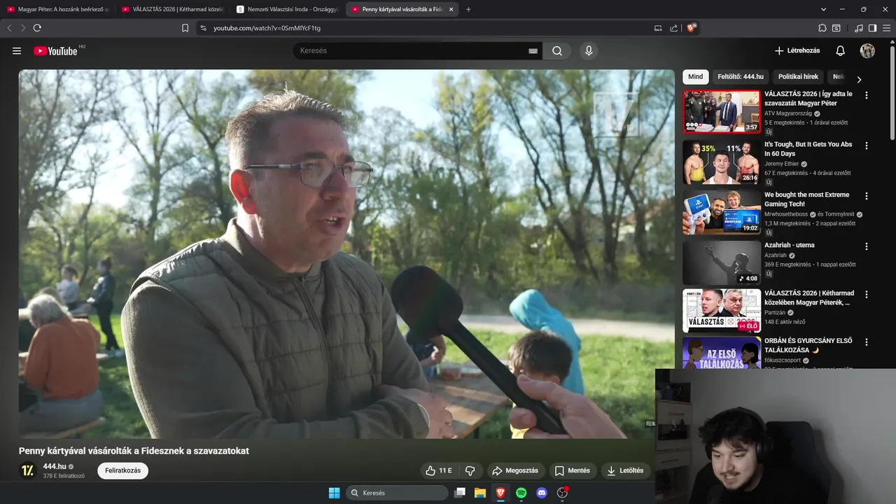Go back with the browser back arrow

coord(9,28)
